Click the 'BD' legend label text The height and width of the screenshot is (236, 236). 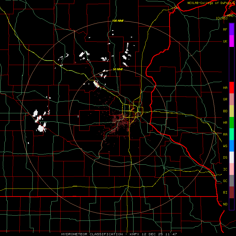point(225,111)
